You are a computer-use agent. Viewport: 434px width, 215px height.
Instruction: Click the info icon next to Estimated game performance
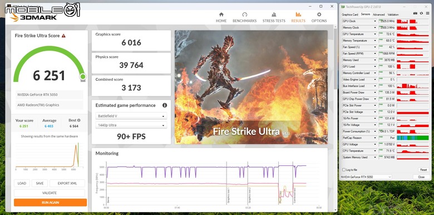click(165, 105)
